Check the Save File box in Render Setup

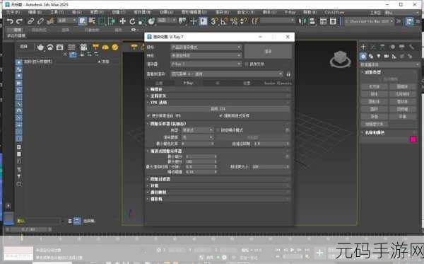[247, 64]
